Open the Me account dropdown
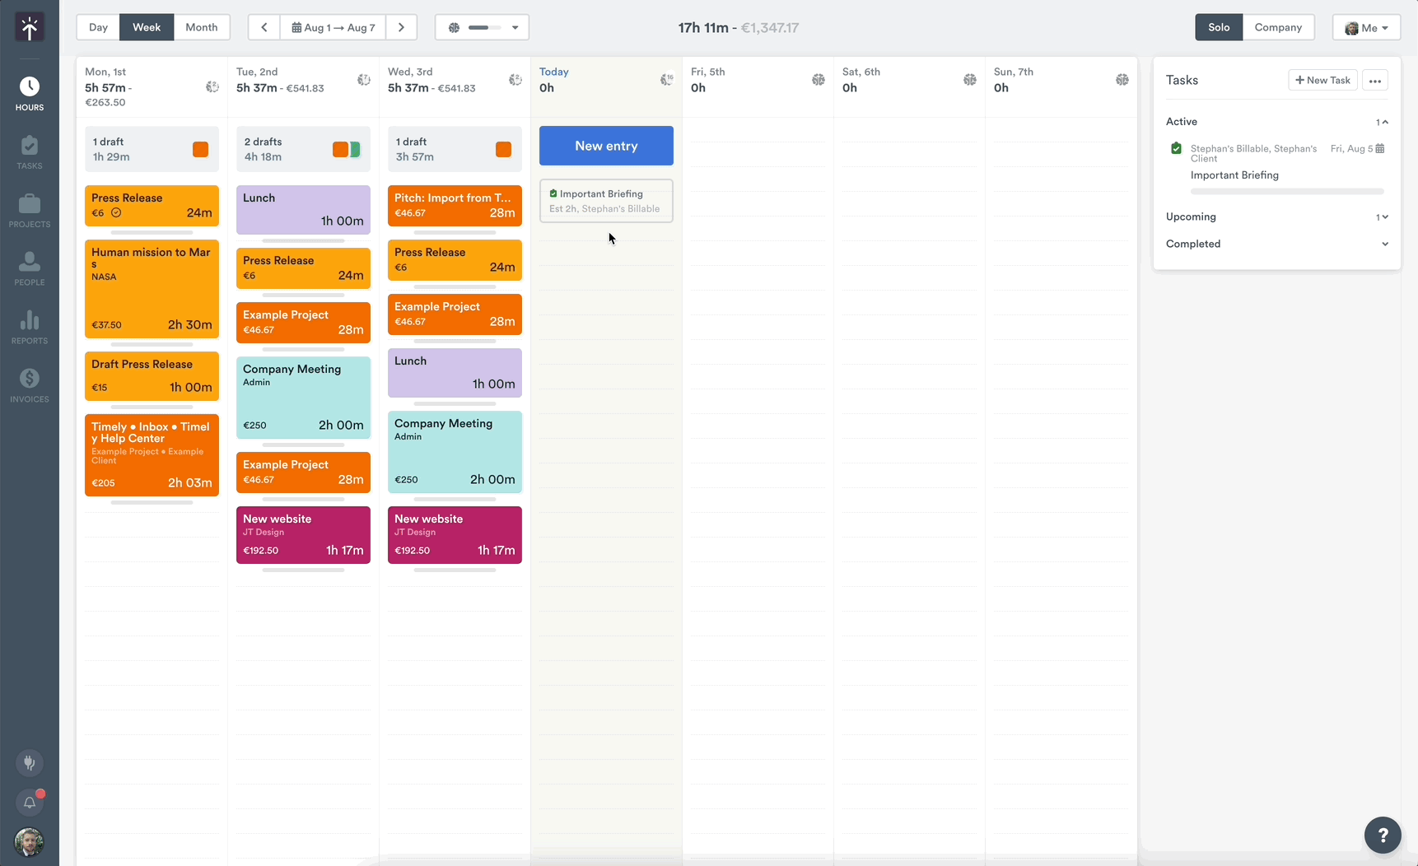This screenshot has height=866, width=1418. pos(1366,27)
